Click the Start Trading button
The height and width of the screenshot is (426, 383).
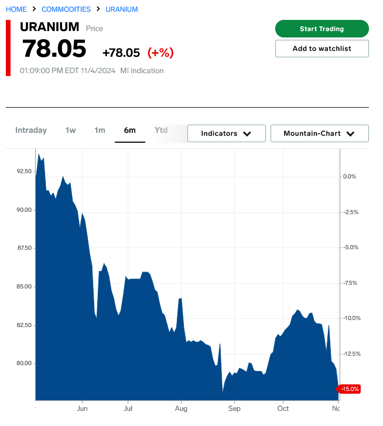[x=322, y=29]
